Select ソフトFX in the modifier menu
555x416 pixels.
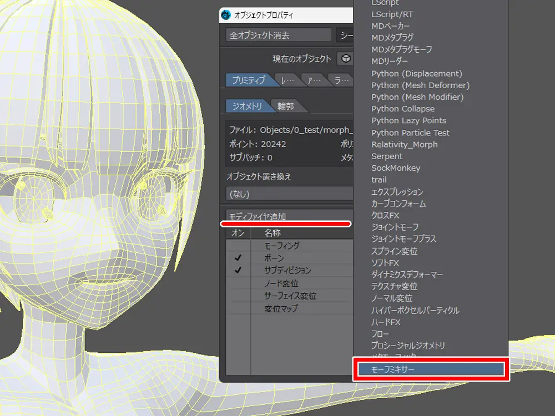click(385, 263)
